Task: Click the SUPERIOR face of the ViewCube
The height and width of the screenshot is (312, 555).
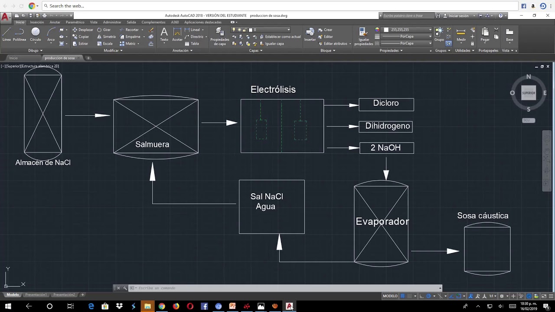Action: (529, 93)
